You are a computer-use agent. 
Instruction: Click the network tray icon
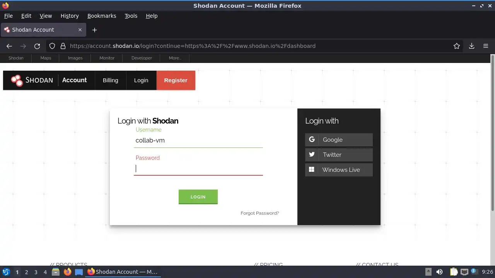pos(464,272)
